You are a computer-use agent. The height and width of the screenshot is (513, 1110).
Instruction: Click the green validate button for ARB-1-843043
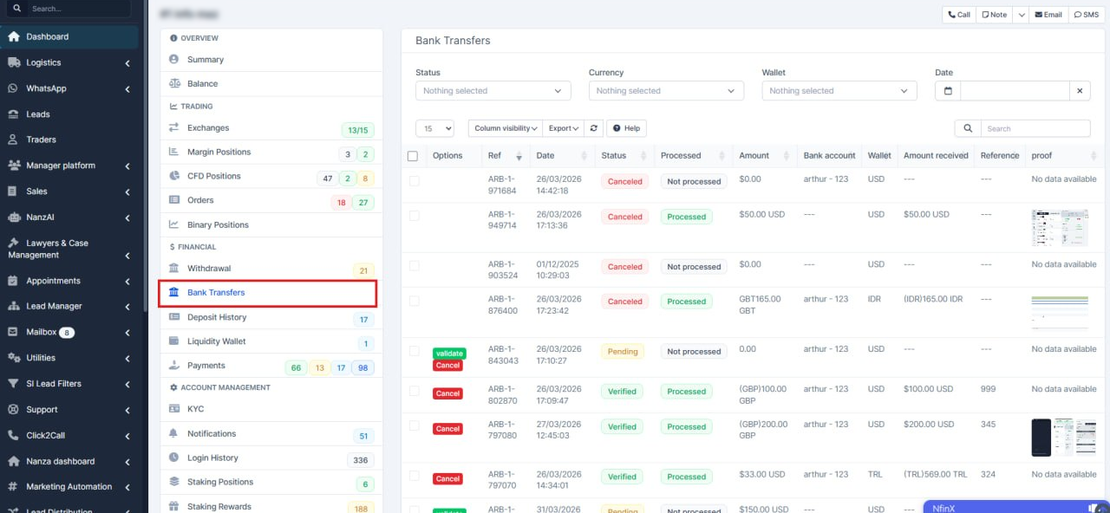449,354
